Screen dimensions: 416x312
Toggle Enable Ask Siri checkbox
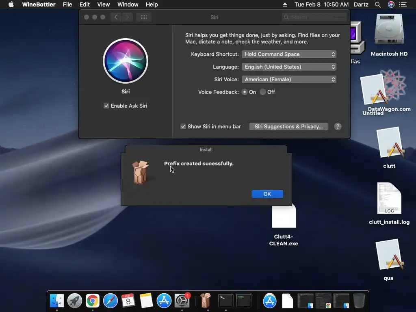(106, 106)
